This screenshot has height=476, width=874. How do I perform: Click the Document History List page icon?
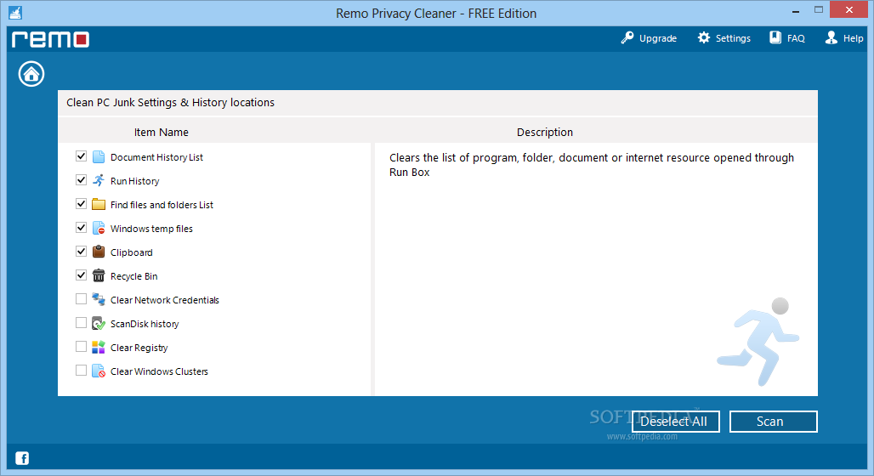99,156
